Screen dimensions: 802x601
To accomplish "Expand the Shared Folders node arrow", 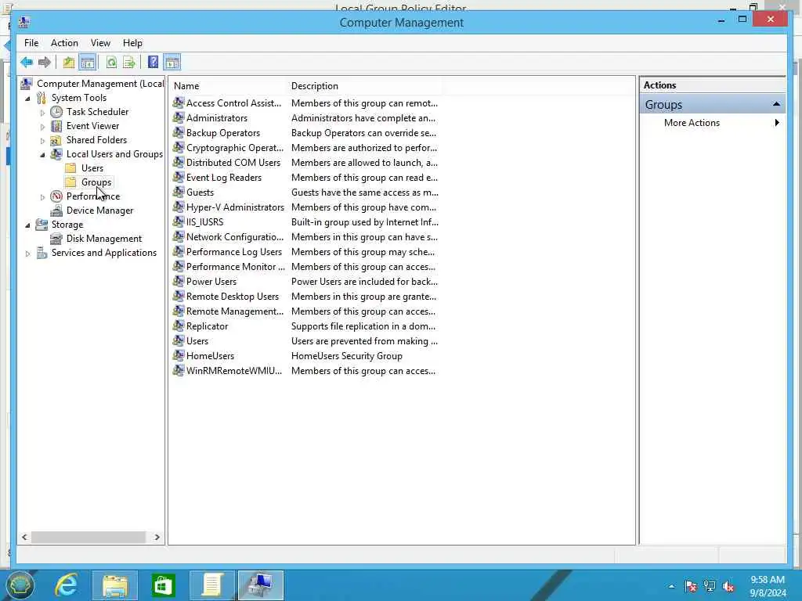I will (x=42, y=141).
